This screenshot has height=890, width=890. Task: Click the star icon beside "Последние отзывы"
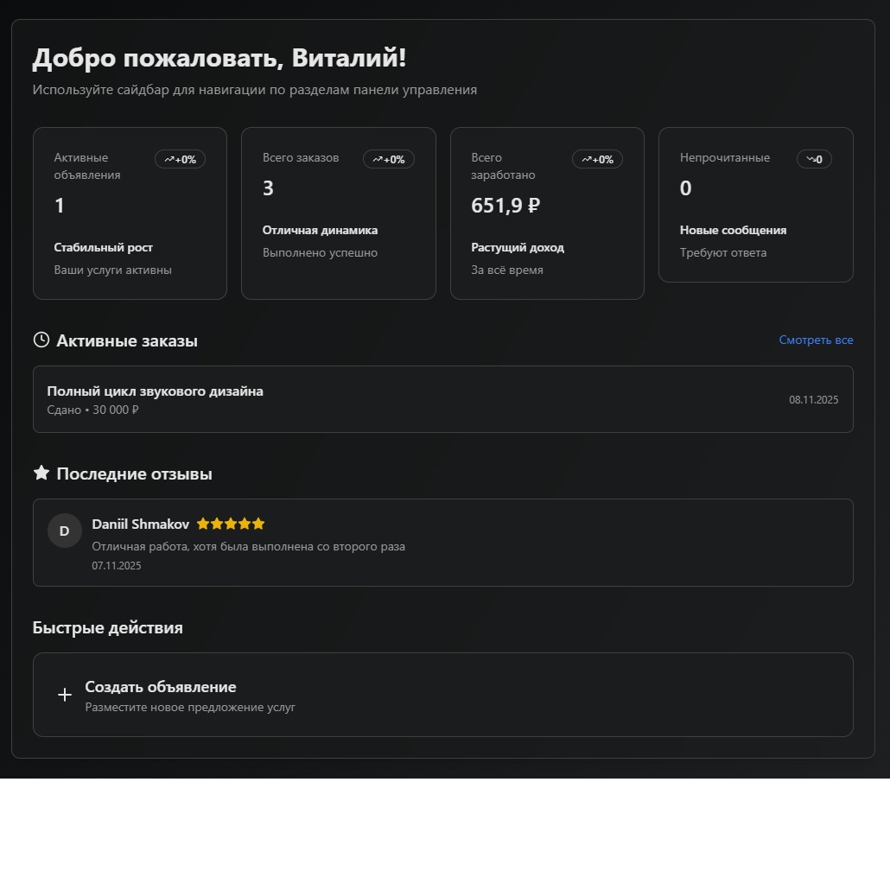pos(41,473)
